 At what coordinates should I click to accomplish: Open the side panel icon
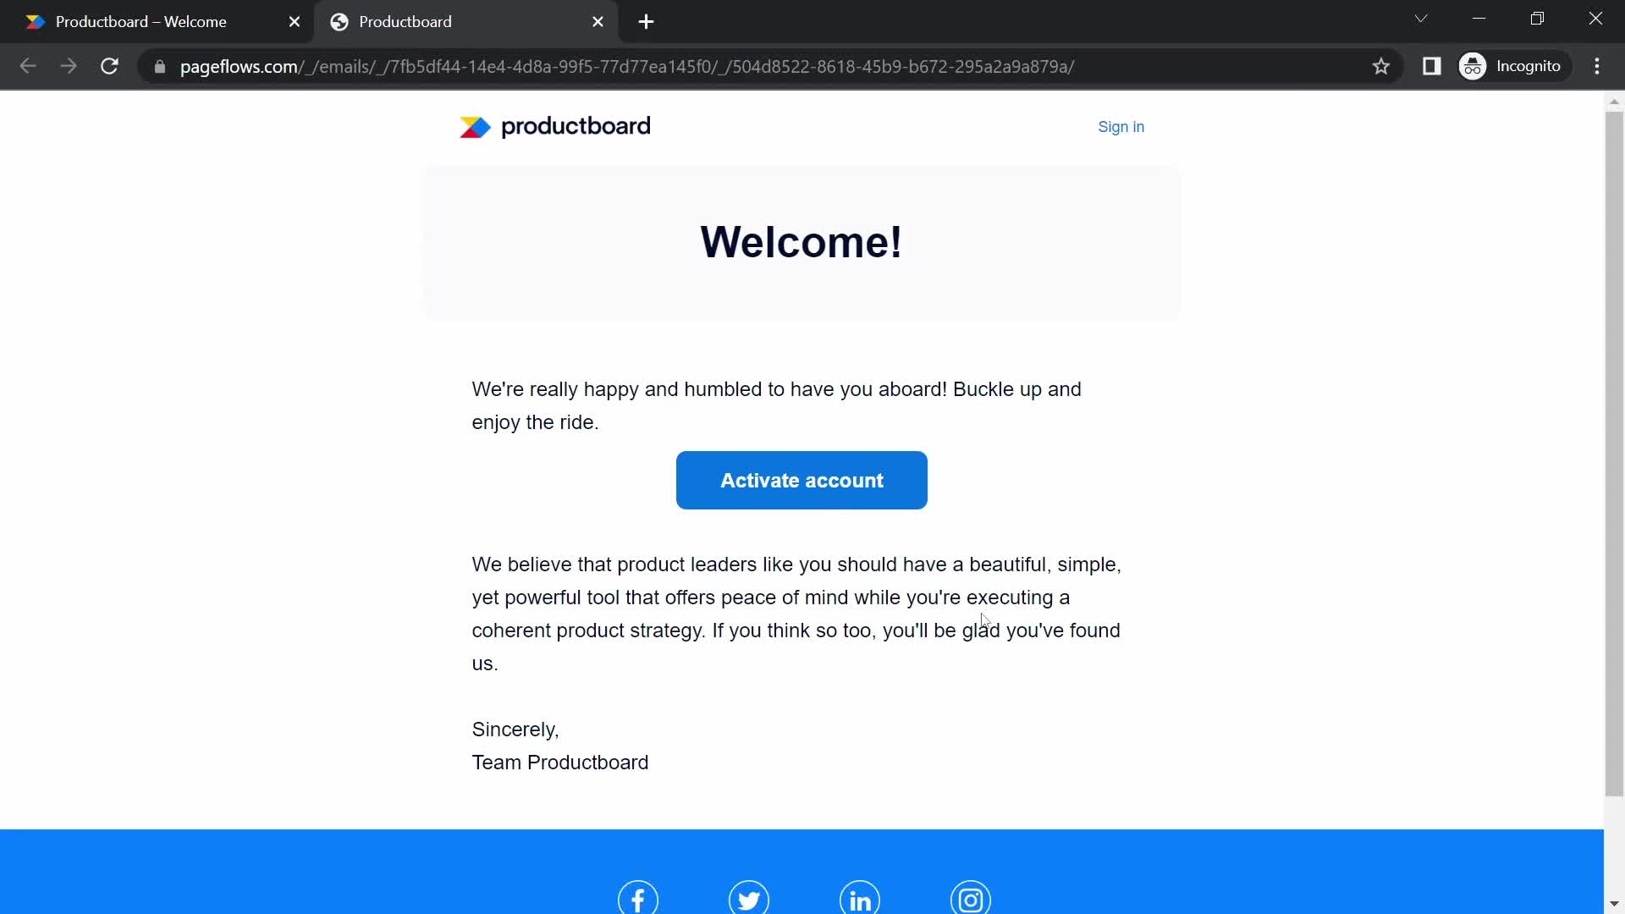[1431, 66]
